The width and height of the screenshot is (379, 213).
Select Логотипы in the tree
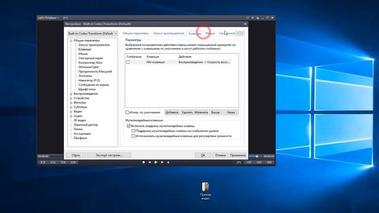click(85, 76)
